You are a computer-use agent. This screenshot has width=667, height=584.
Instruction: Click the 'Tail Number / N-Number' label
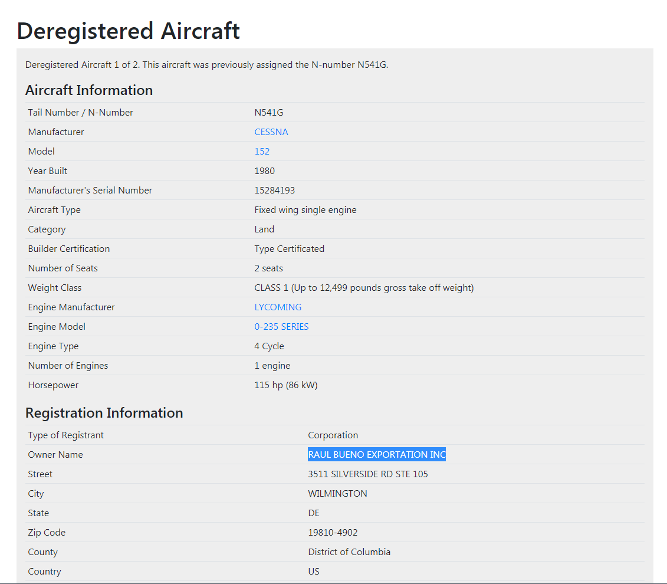click(80, 112)
